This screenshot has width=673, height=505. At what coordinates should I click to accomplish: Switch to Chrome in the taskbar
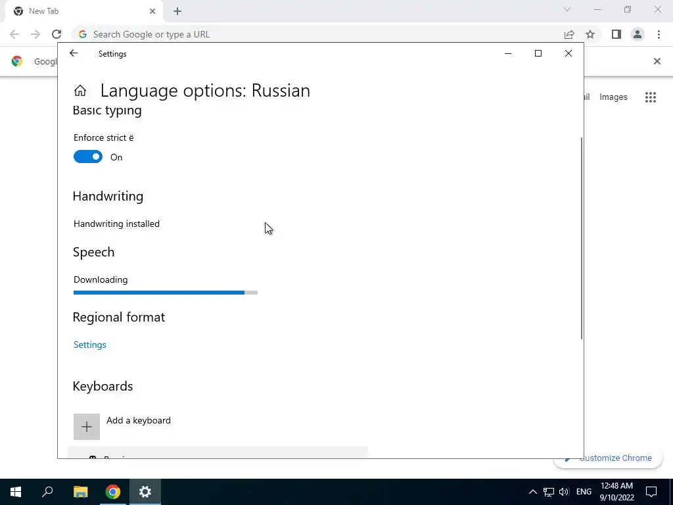point(113,492)
